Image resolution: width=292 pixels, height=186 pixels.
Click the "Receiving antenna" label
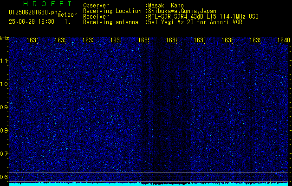click(110, 22)
